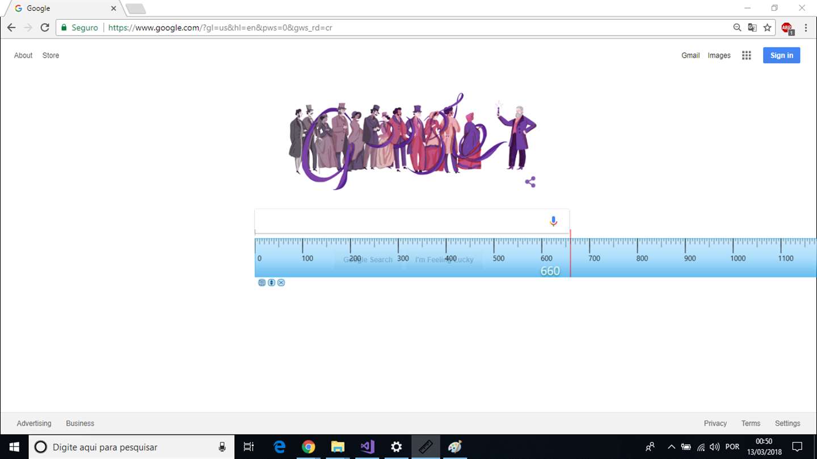Screen dimensions: 817x459
Task: Bookmark this page with the star icon
Action: pyautogui.click(x=767, y=27)
